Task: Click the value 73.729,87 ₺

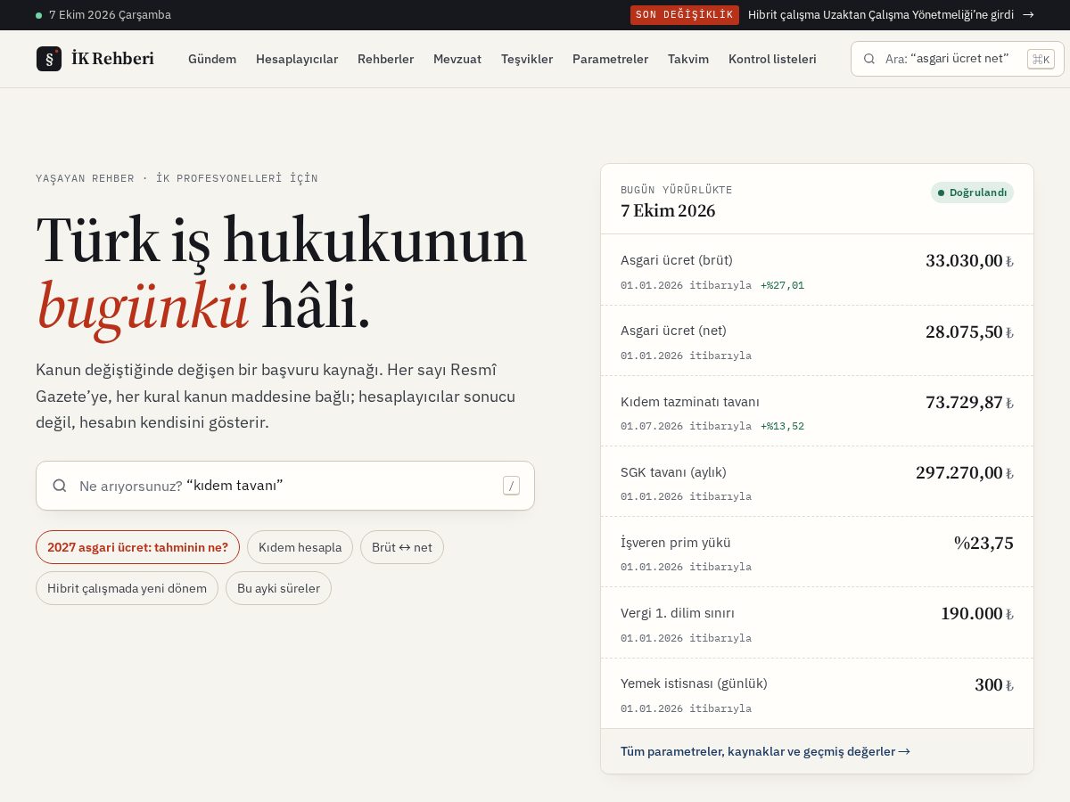Action: tap(969, 403)
